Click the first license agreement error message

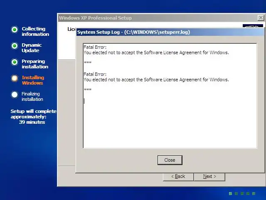pos(156,52)
